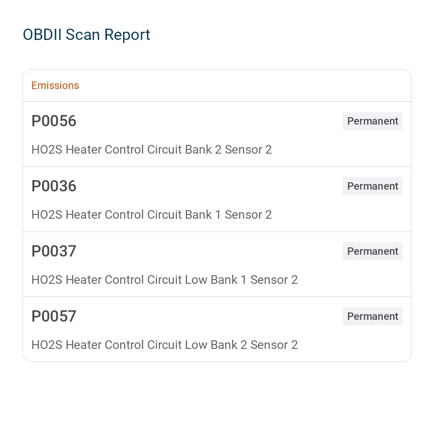Viewport: 434px width, 434px height.
Task: Click the OBDII Scan Report heading
Action: 86,35
